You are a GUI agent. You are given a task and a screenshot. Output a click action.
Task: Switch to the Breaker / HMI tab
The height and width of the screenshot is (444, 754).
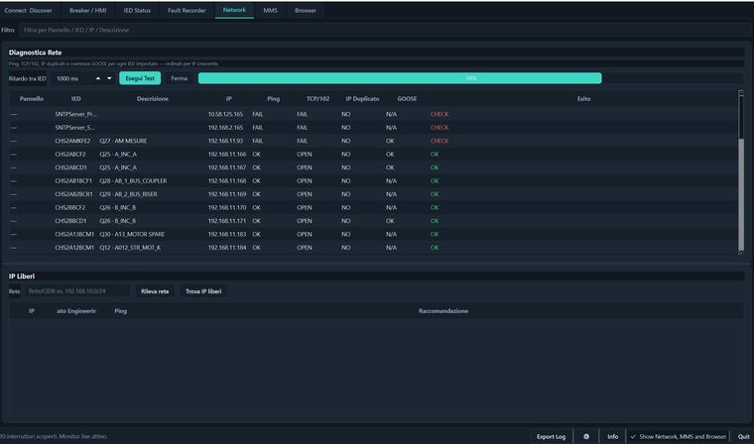click(x=87, y=11)
